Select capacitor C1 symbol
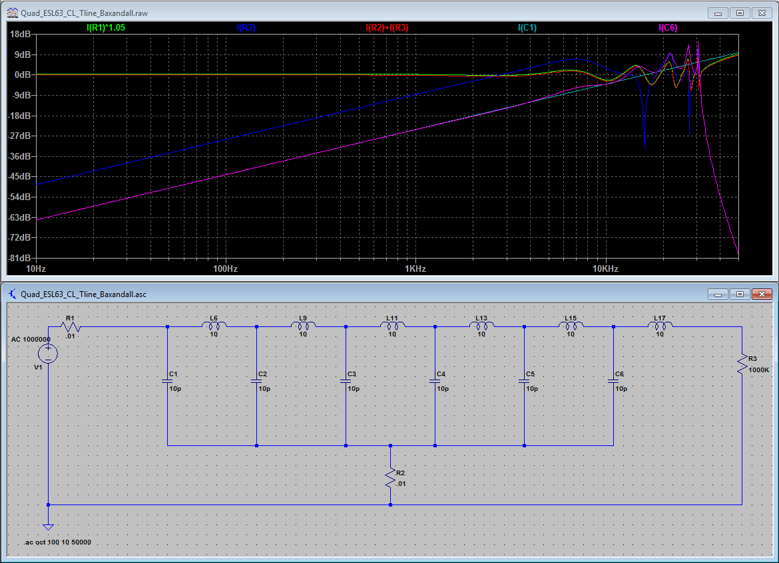Viewport: 779px width, 563px height. 167,382
